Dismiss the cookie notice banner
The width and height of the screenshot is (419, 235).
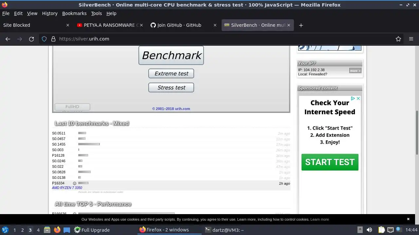pos(408,219)
